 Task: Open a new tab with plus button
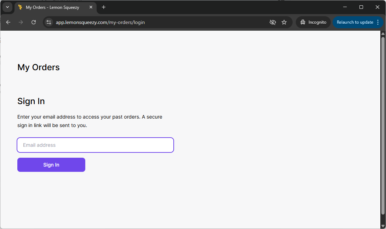point(104,7)
